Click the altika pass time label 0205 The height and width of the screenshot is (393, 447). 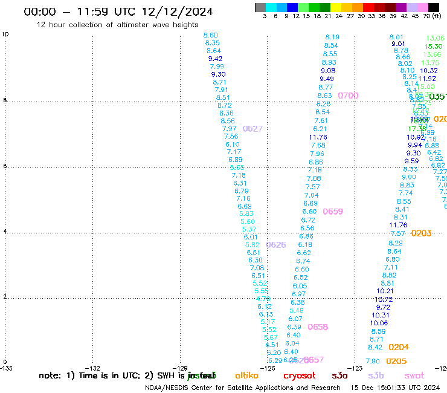tap(396, 362)
